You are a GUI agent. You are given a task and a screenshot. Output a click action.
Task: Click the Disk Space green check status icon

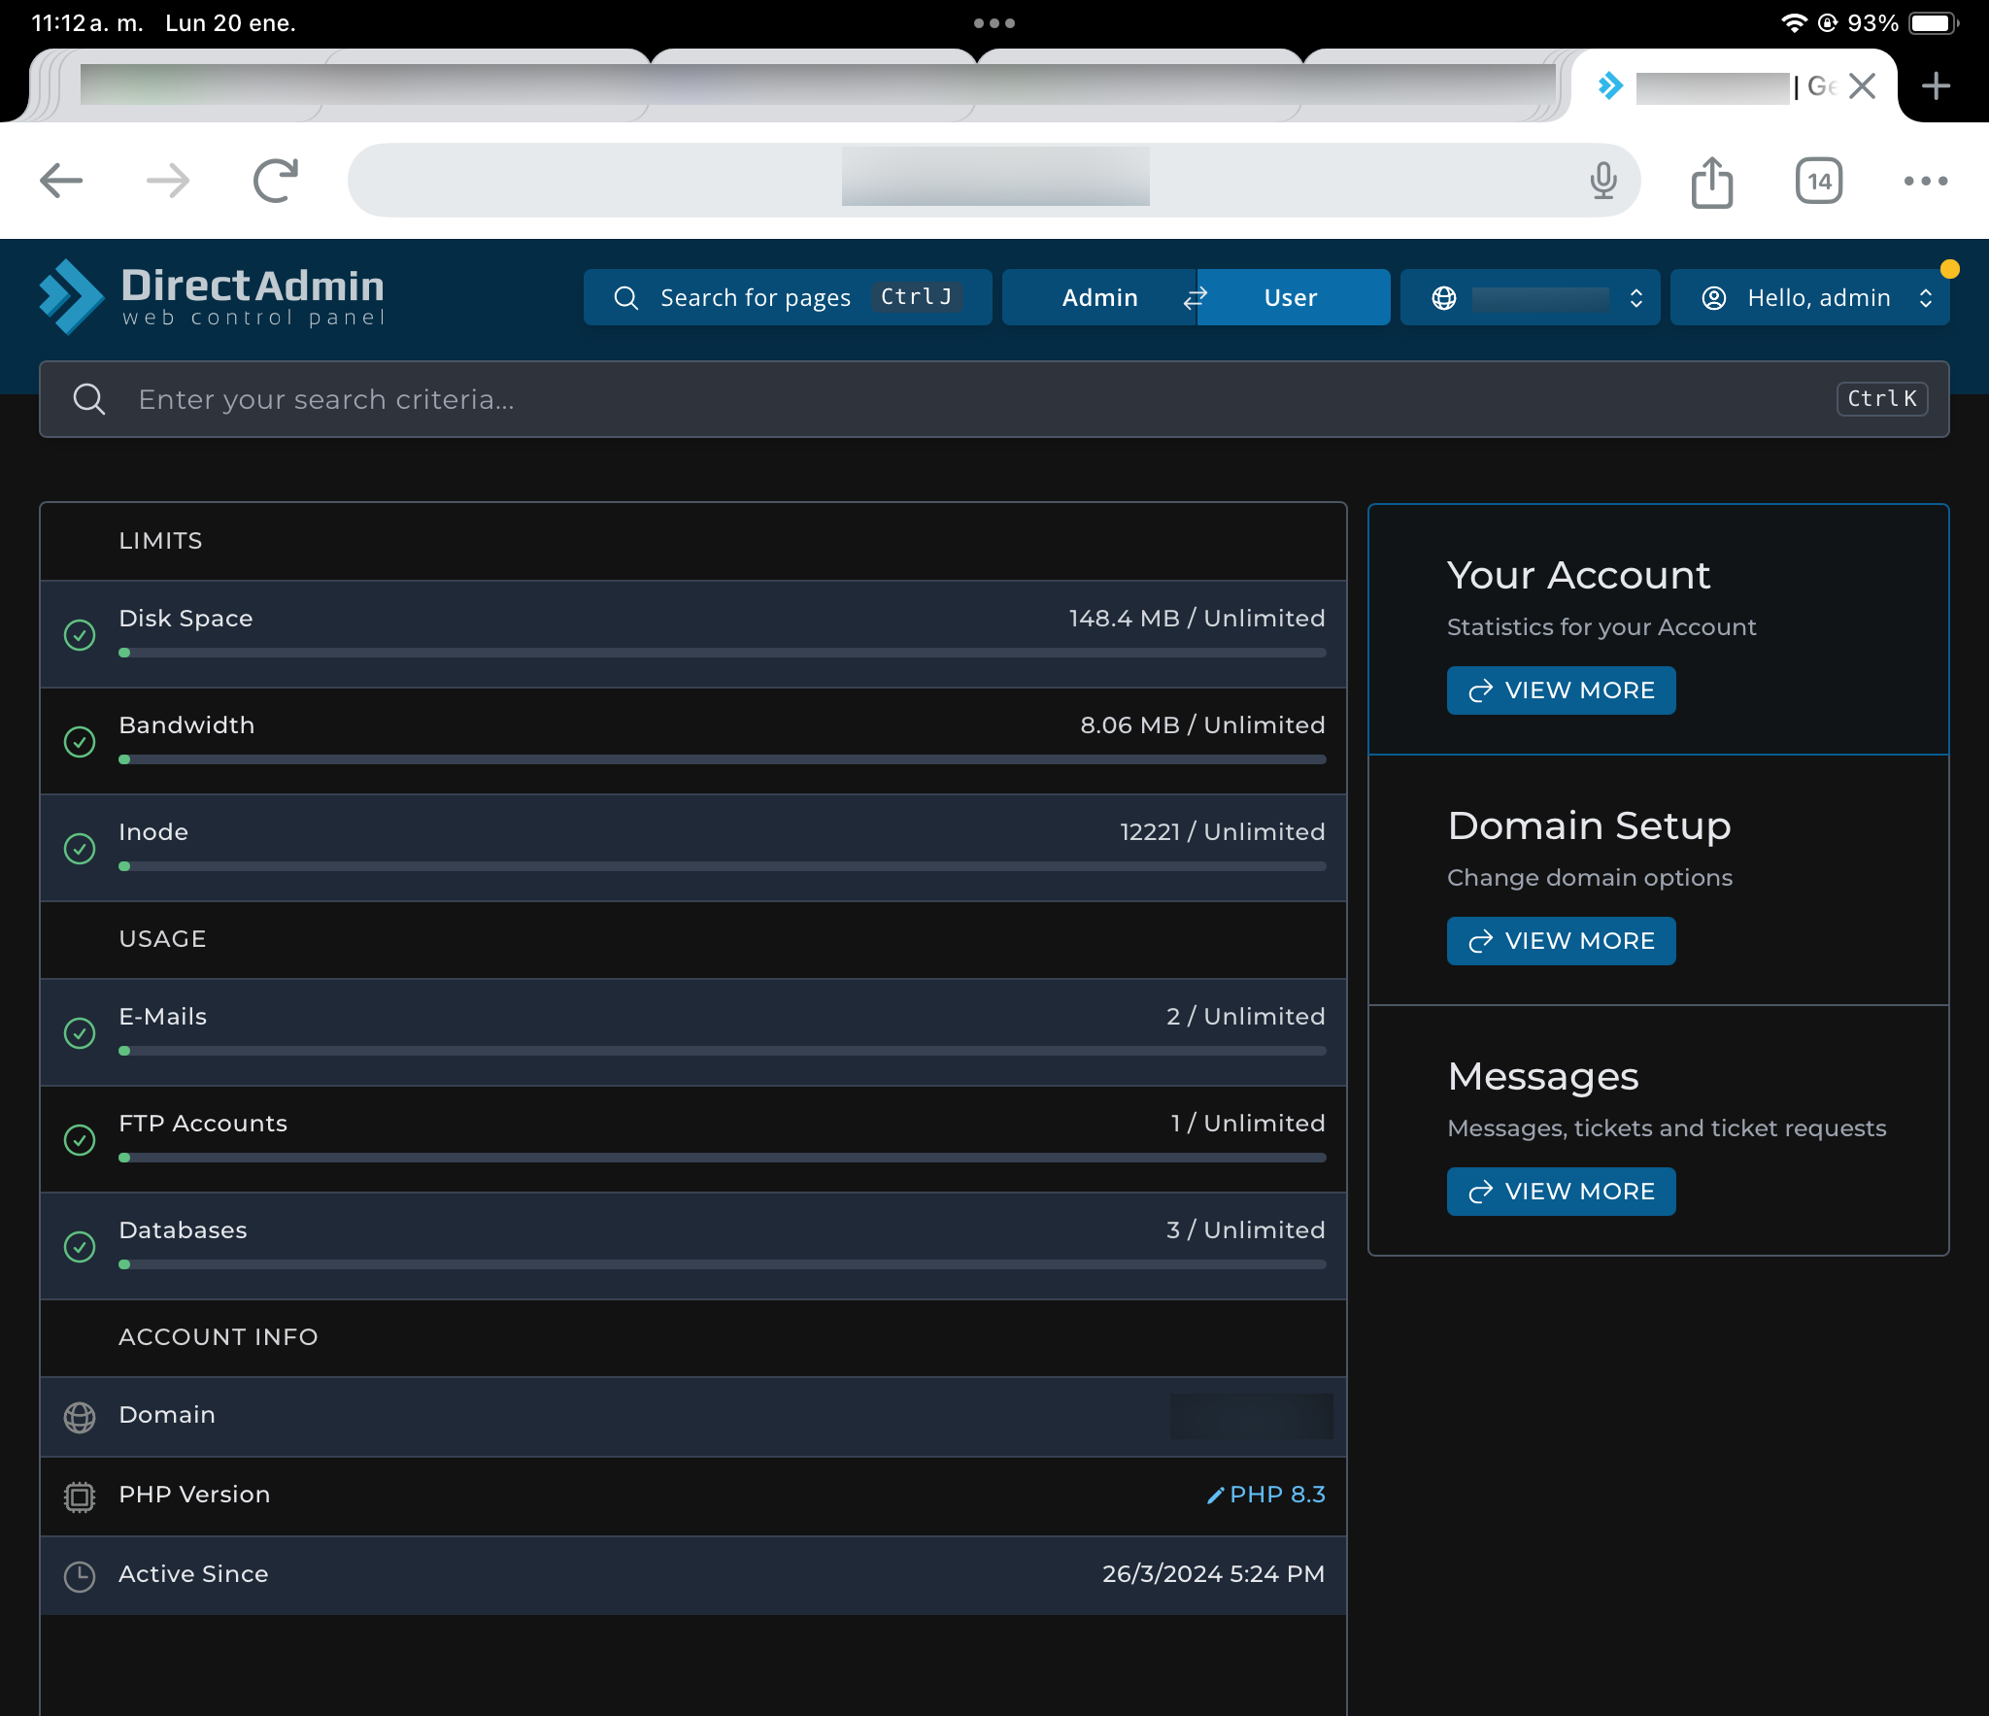(80, 635)
